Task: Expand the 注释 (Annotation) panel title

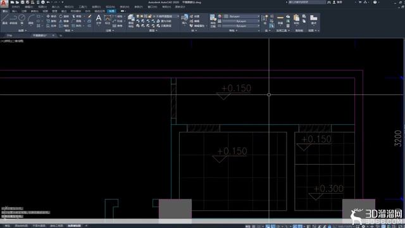Action: (109, 30)
